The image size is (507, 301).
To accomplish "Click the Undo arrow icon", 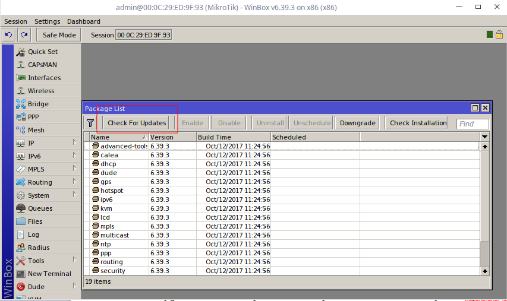I will point(9,34).
